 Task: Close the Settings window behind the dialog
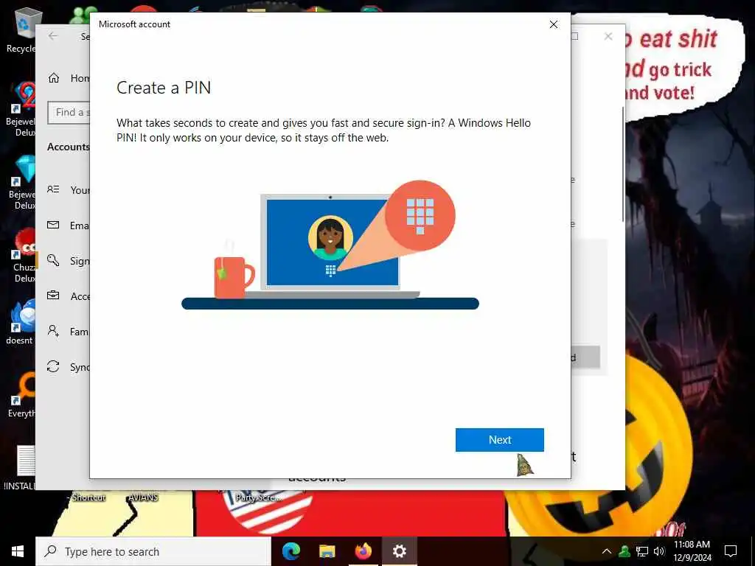click(x=608, y=37)
